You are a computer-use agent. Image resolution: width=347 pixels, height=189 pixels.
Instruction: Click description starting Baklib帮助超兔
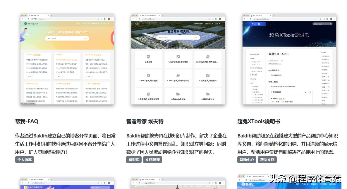288,144
